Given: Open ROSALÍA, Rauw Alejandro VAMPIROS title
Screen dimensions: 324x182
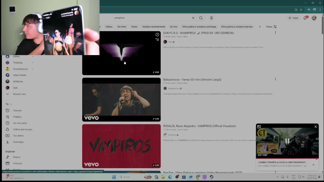Looking at the screenshot, I should [x=199, y=126].
